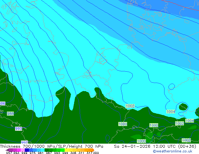Click the legend value 281
199x154 pixels.
pos(40,153)
